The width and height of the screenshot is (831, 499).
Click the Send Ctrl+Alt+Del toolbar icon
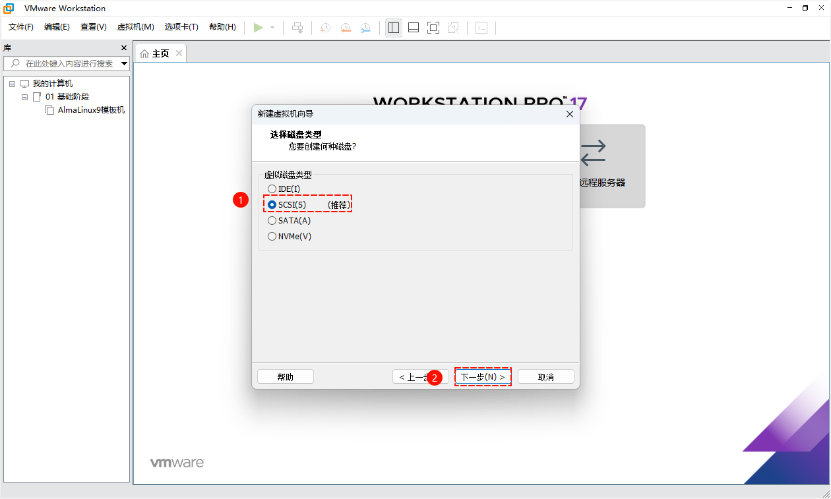297,27
